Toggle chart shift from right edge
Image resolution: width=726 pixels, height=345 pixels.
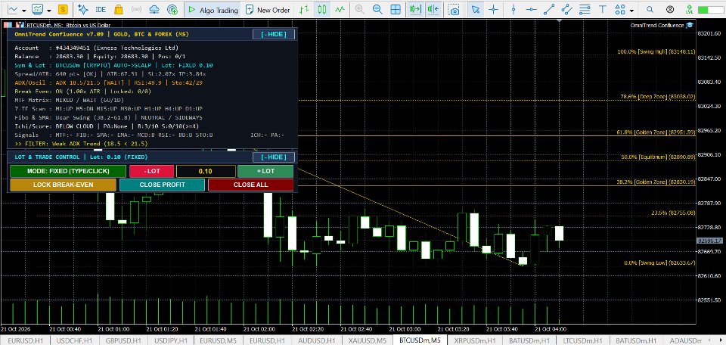(x=433, y=9)
